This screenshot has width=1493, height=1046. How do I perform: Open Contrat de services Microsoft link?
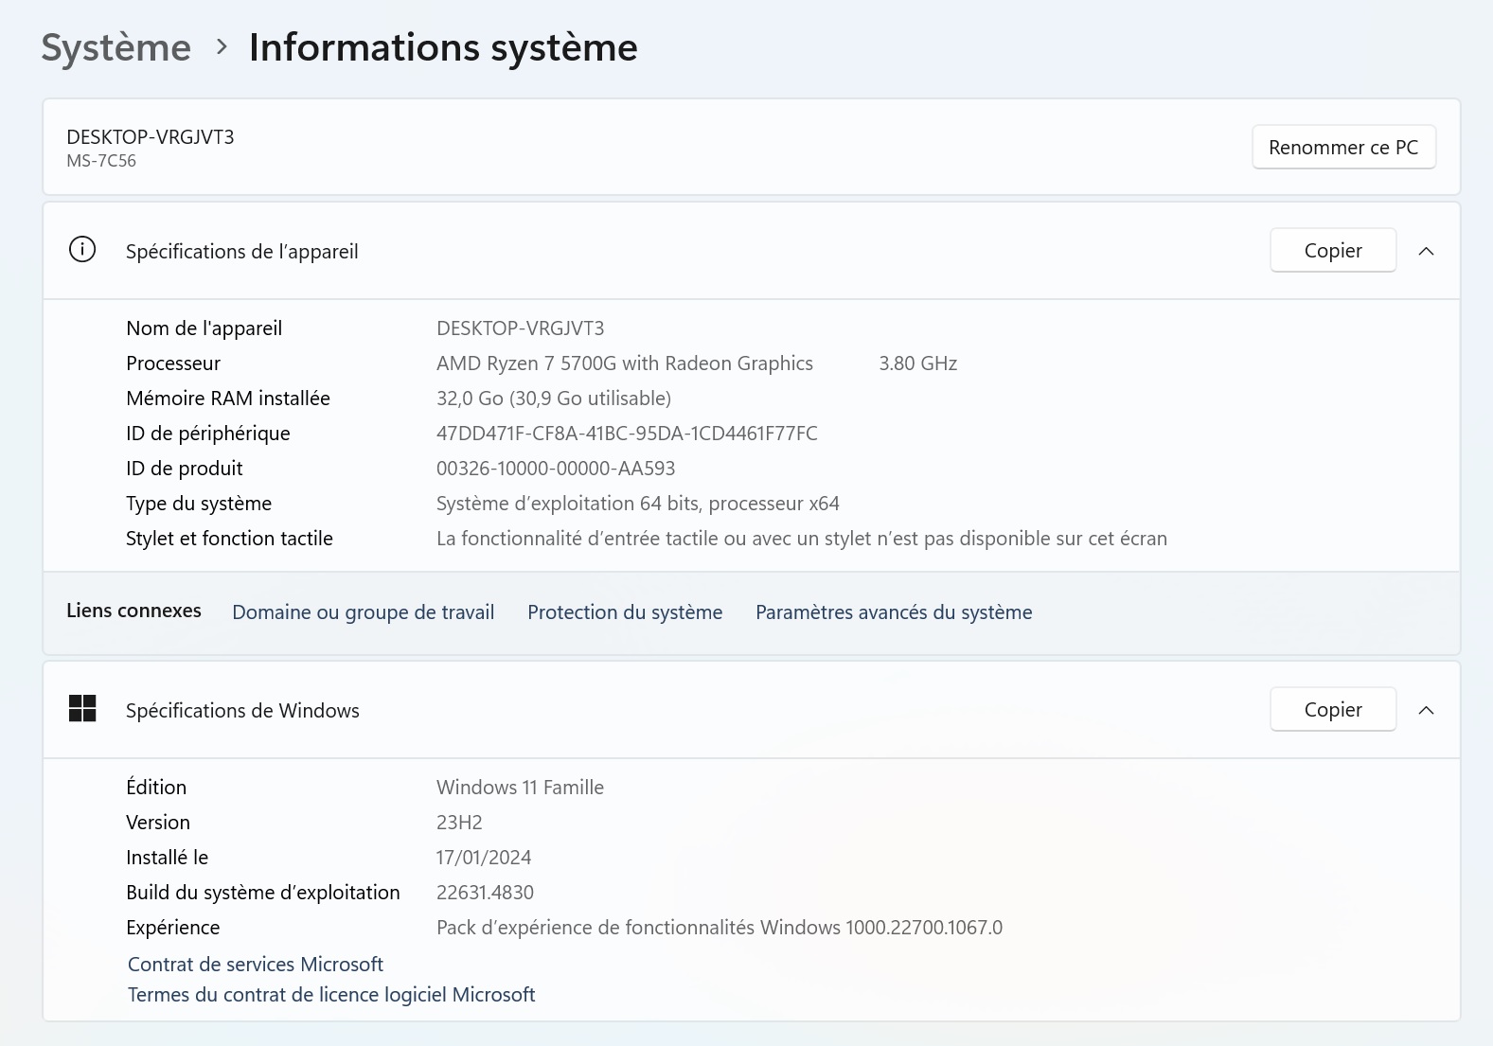click(x=256, y=965)
